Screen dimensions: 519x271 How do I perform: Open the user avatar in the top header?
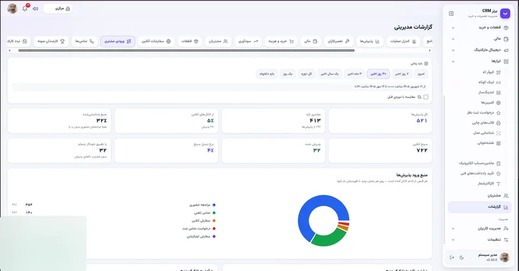[x=12, y=8]
